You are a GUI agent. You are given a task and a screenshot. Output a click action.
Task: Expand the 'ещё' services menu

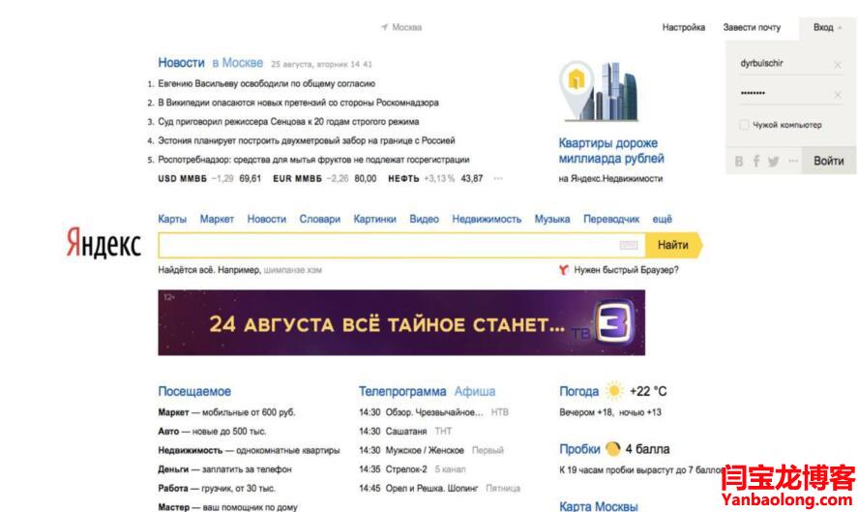pyautogui.click(x=662, y=220)
